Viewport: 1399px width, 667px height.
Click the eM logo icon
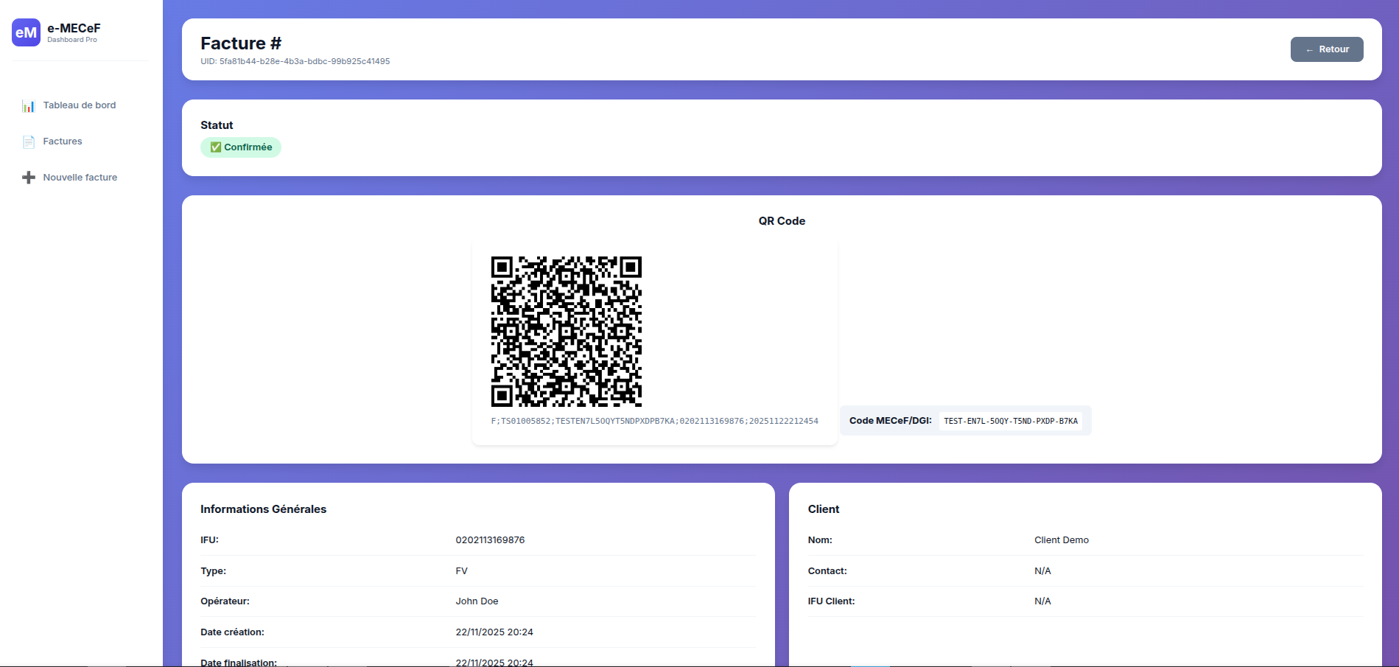(26, 32)
